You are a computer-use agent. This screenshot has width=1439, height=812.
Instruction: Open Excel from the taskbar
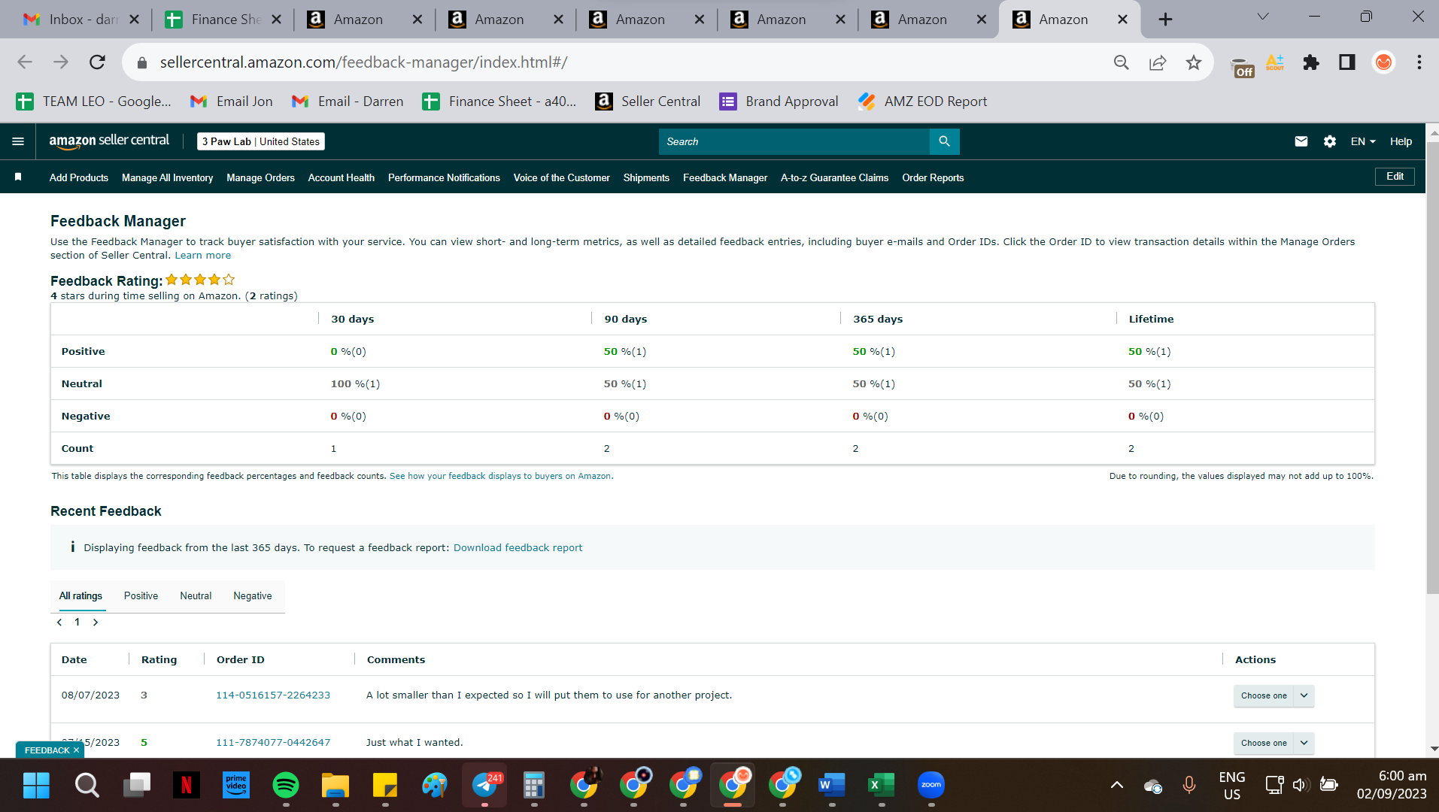[881, 785]
